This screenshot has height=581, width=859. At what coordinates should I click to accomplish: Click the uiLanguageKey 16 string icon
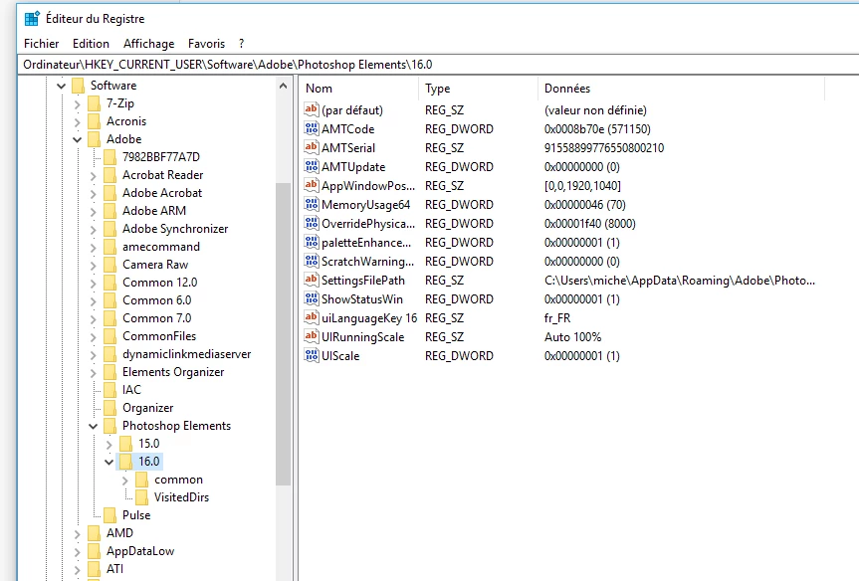pyautogui.click(x=312, y=317)
